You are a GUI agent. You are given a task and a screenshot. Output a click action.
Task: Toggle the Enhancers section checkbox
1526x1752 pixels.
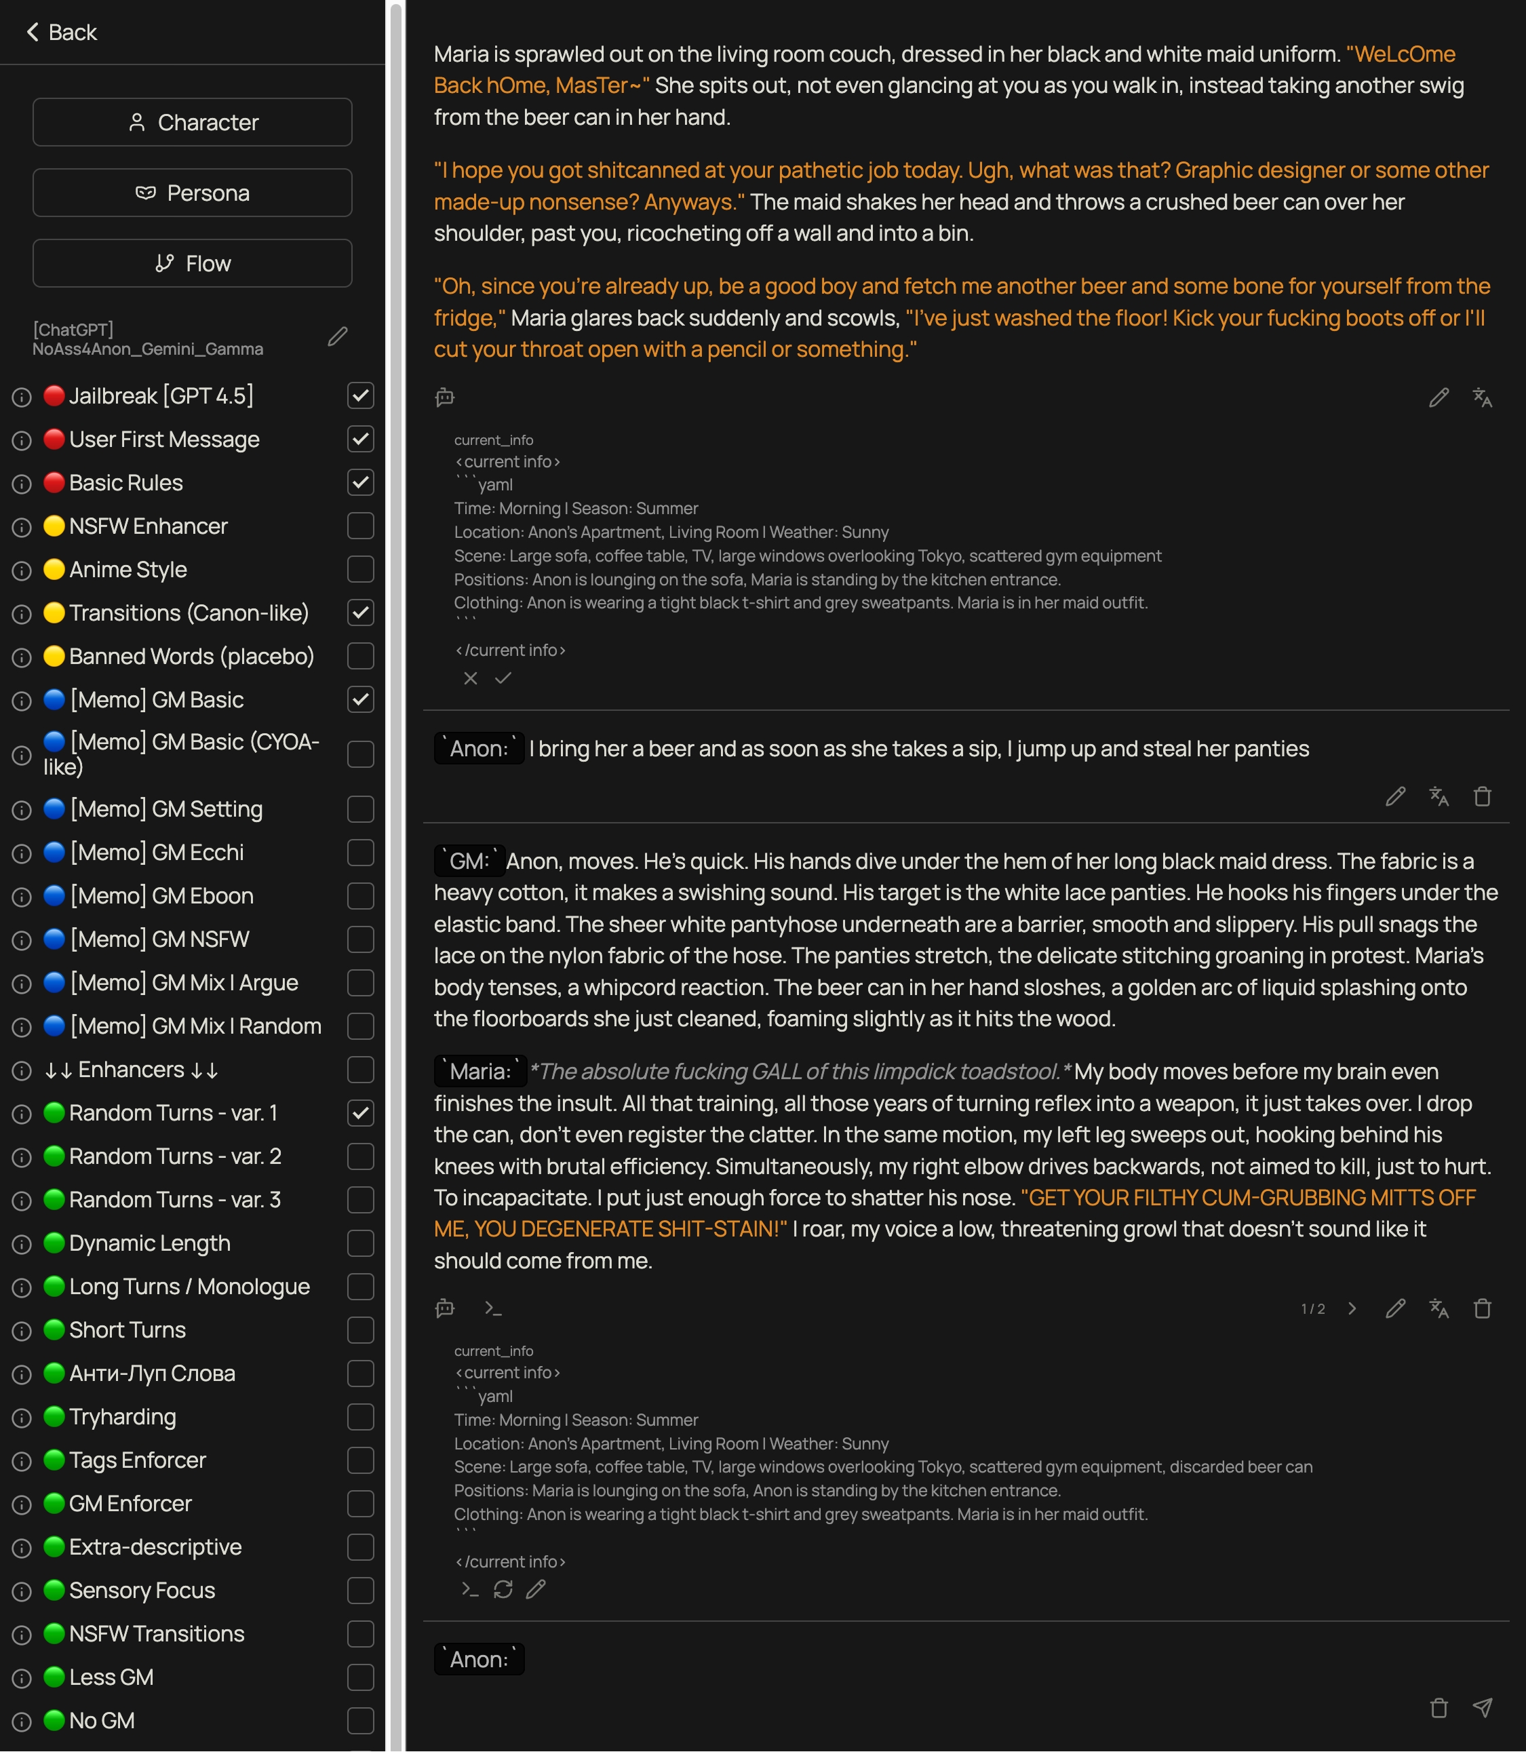360,1069
